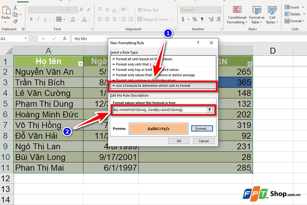Click the Copy icon
Screen dimensions: 307x205
[15, 15]
